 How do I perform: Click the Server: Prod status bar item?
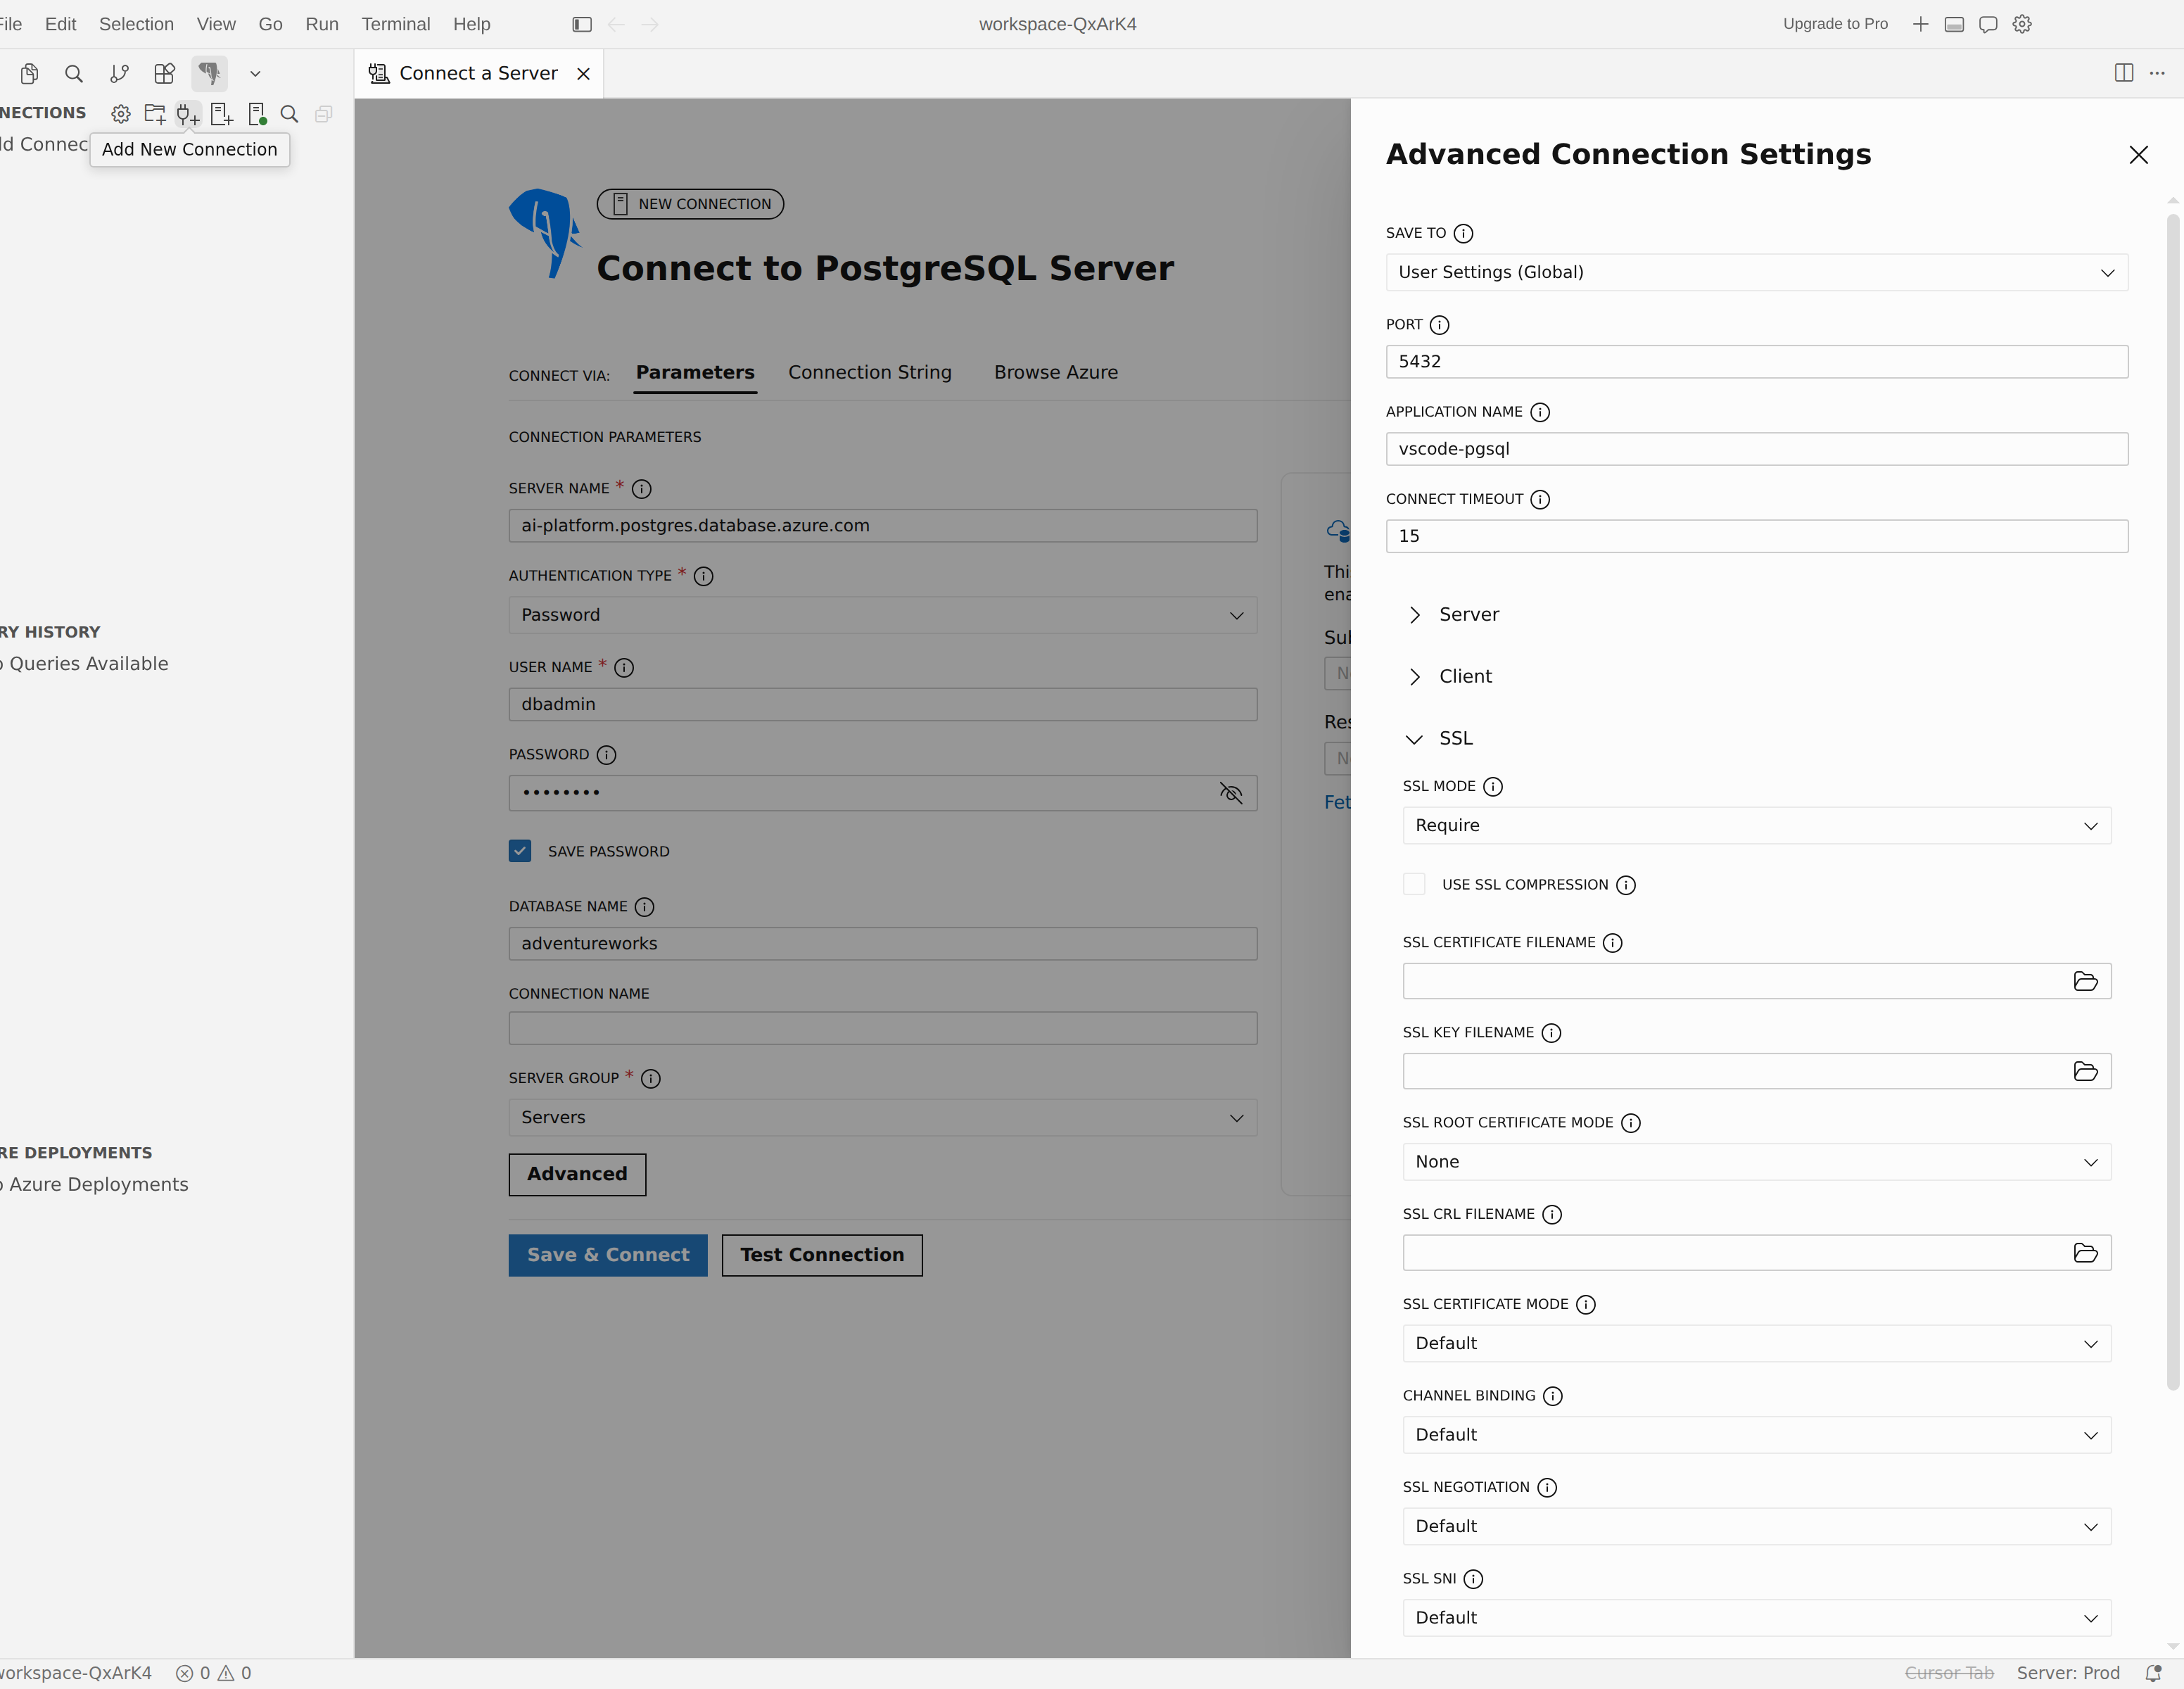(2067, 1673)
